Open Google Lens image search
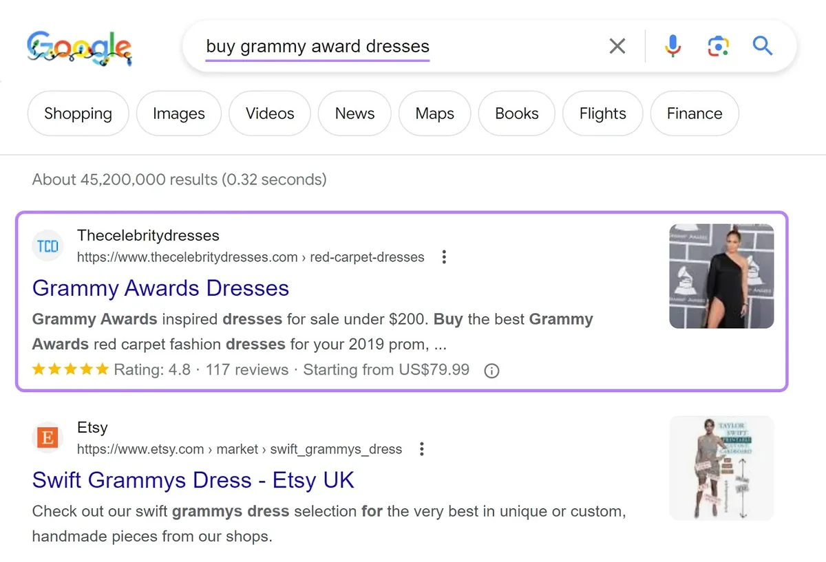The width and height of the screenshot is (826, 562). (718, 46)
